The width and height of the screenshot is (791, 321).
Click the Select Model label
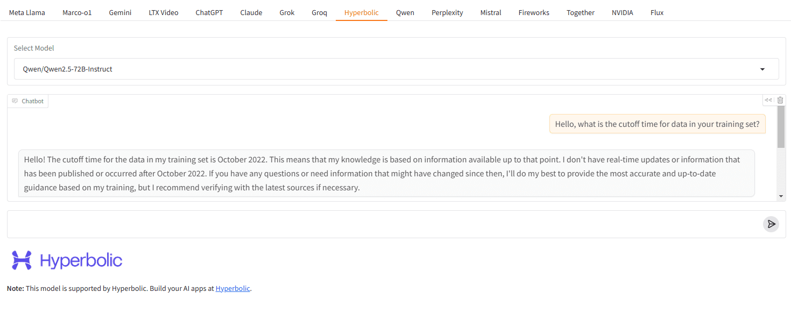tap(34, 48)
